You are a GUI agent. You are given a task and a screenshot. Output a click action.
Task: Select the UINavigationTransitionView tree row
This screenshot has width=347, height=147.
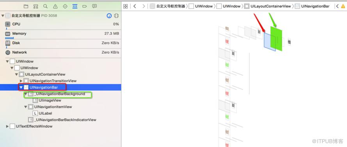[x=61, y=81]
